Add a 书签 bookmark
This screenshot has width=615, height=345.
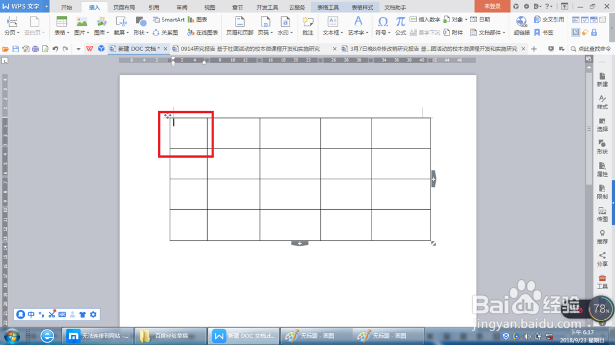click(544, 33)
